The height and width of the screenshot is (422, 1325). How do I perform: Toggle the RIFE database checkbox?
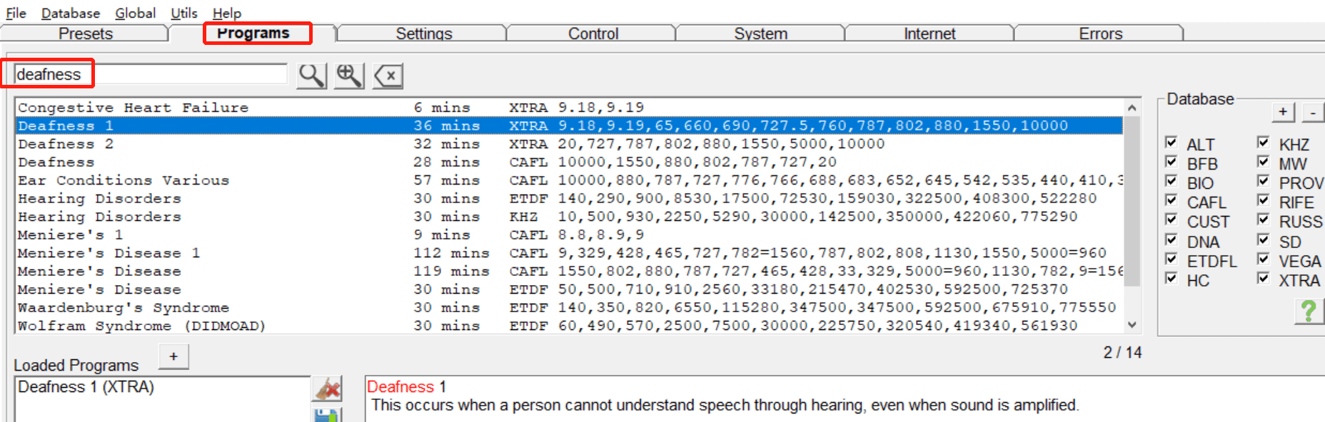[1263, 200]
